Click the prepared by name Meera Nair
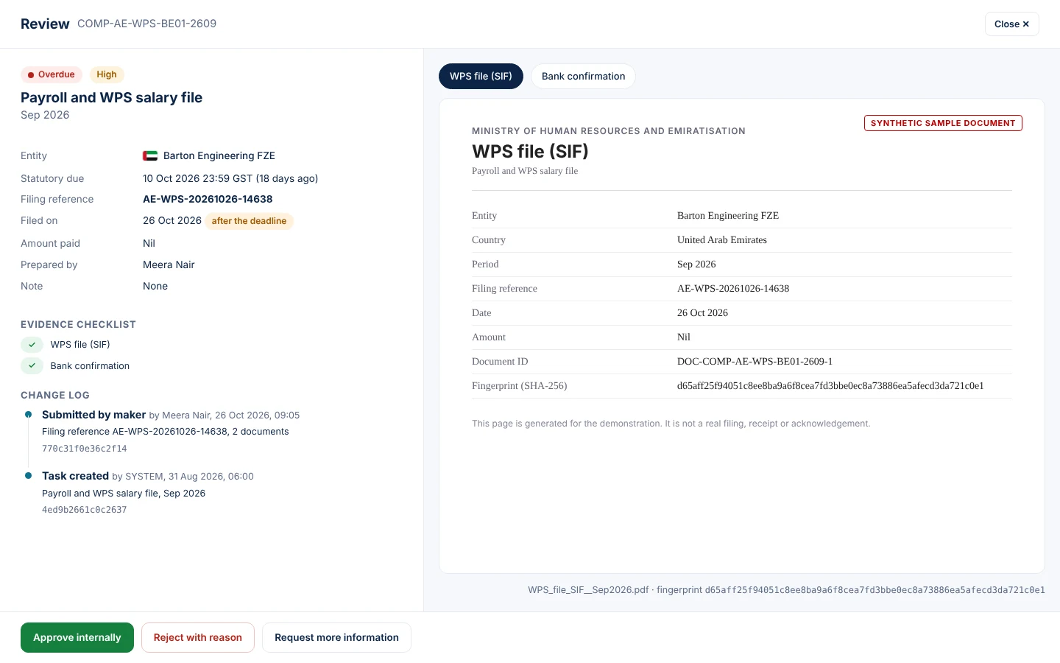 [x=169, y=264]
